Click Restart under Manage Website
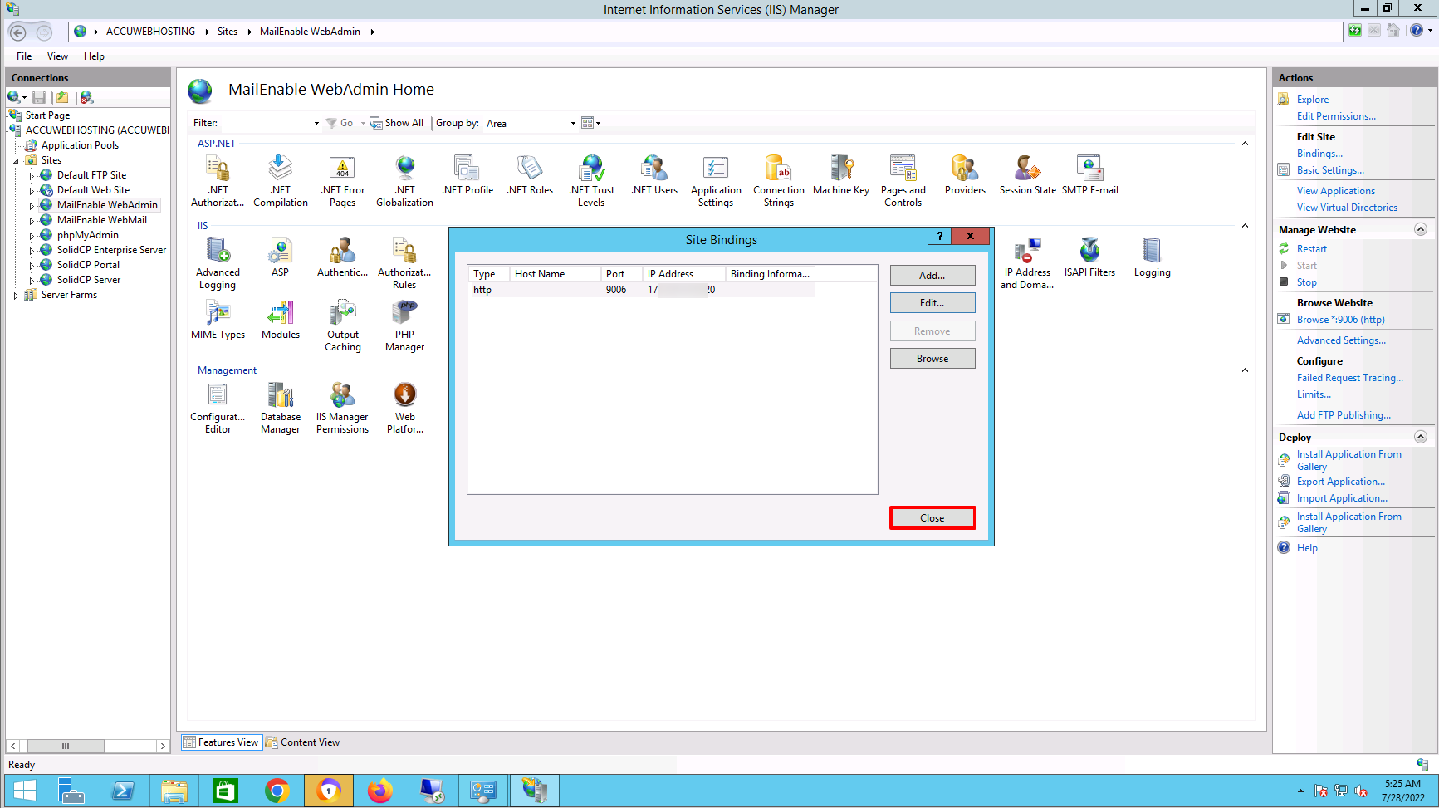This screenshot has height=808, width=1439. tap(1312, 249)
